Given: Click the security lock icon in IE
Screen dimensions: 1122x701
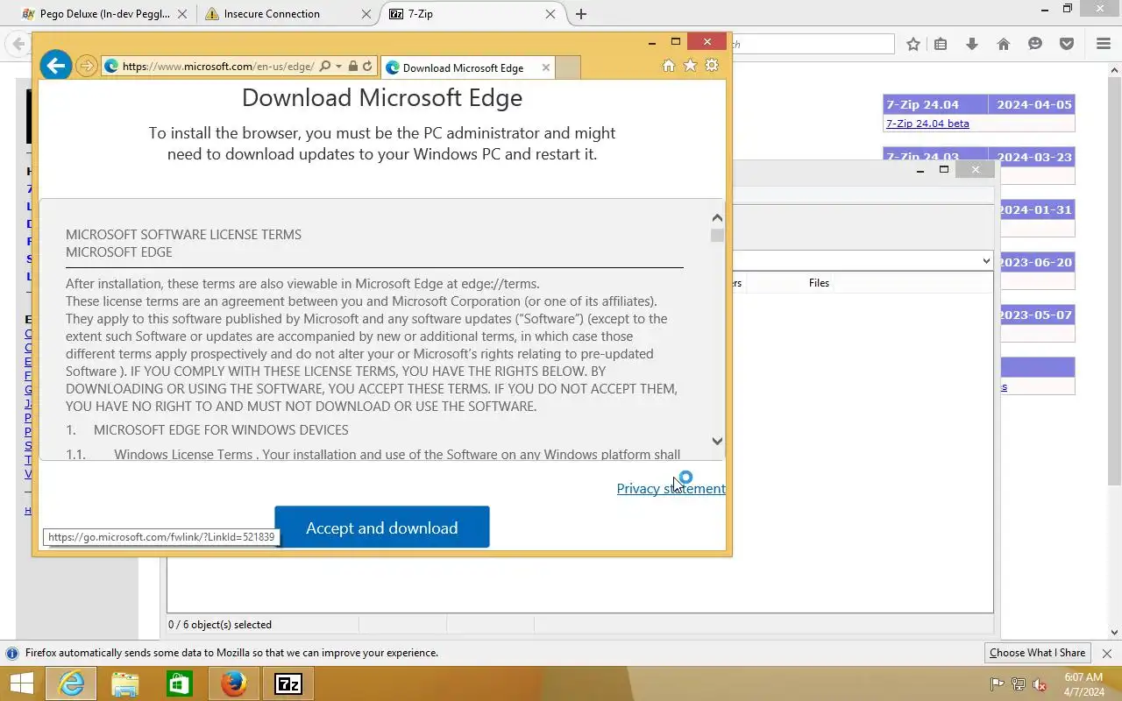Looking at the screenshot, I should point(352,66).
